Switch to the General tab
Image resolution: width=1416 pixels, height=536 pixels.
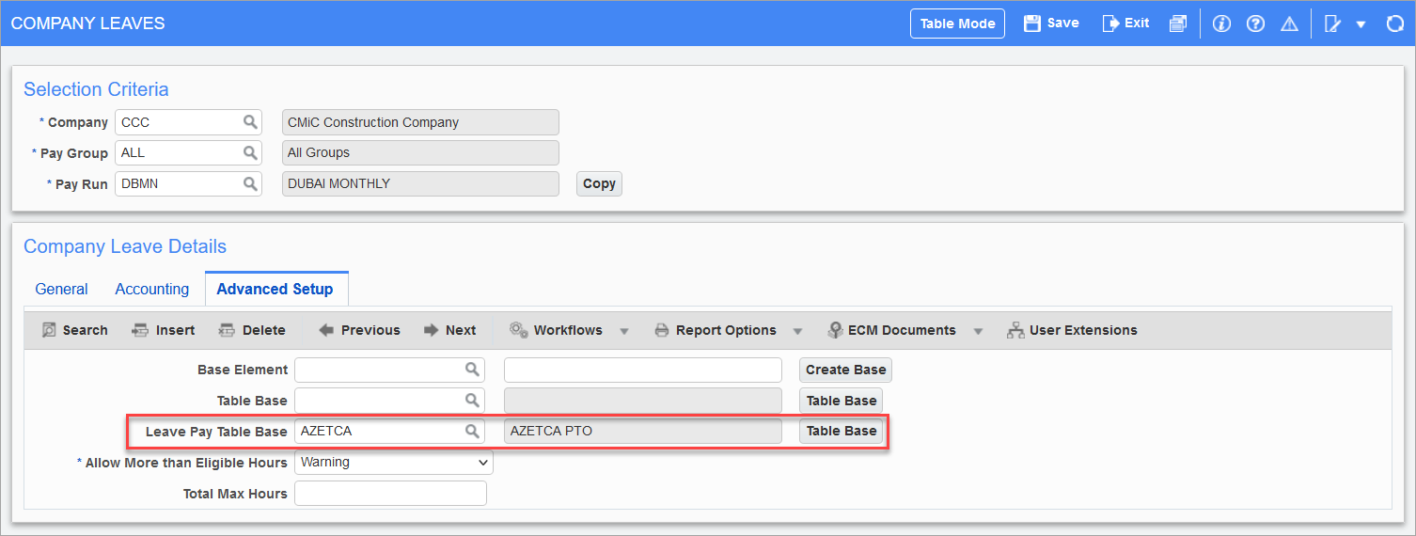(61, 290)
